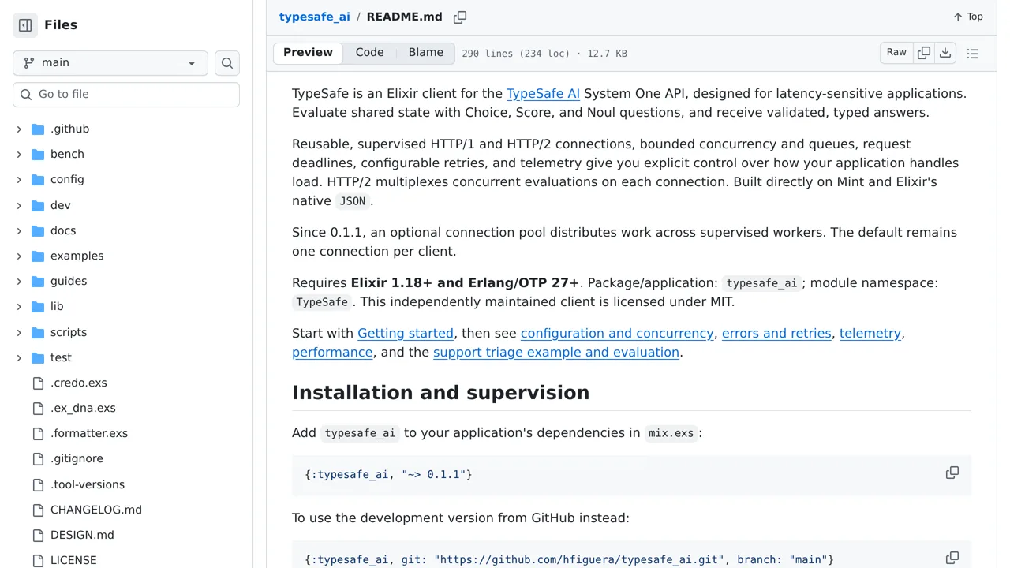Jump to Top of the file
Screen dimensions: 1010x568
pos(968,17)
